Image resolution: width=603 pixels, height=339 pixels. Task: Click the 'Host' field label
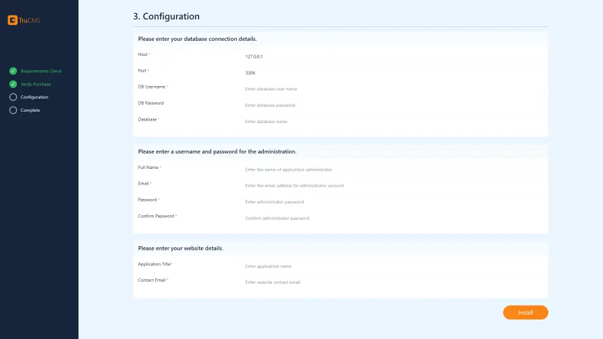click(x=144, y=55)
